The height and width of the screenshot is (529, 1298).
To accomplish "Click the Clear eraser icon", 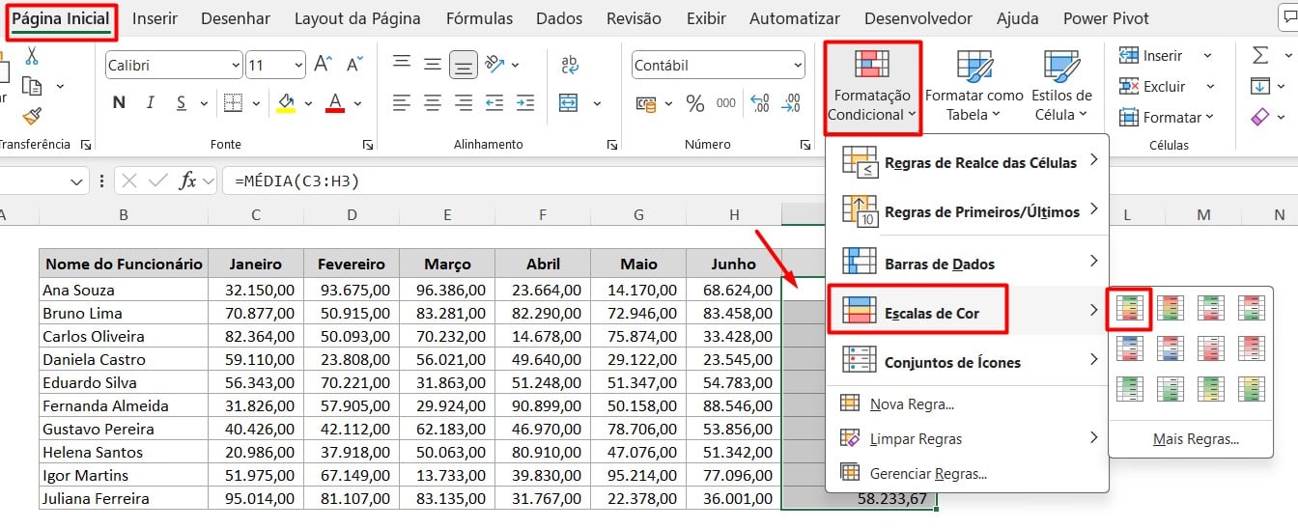I will (x=1260, y=117).
